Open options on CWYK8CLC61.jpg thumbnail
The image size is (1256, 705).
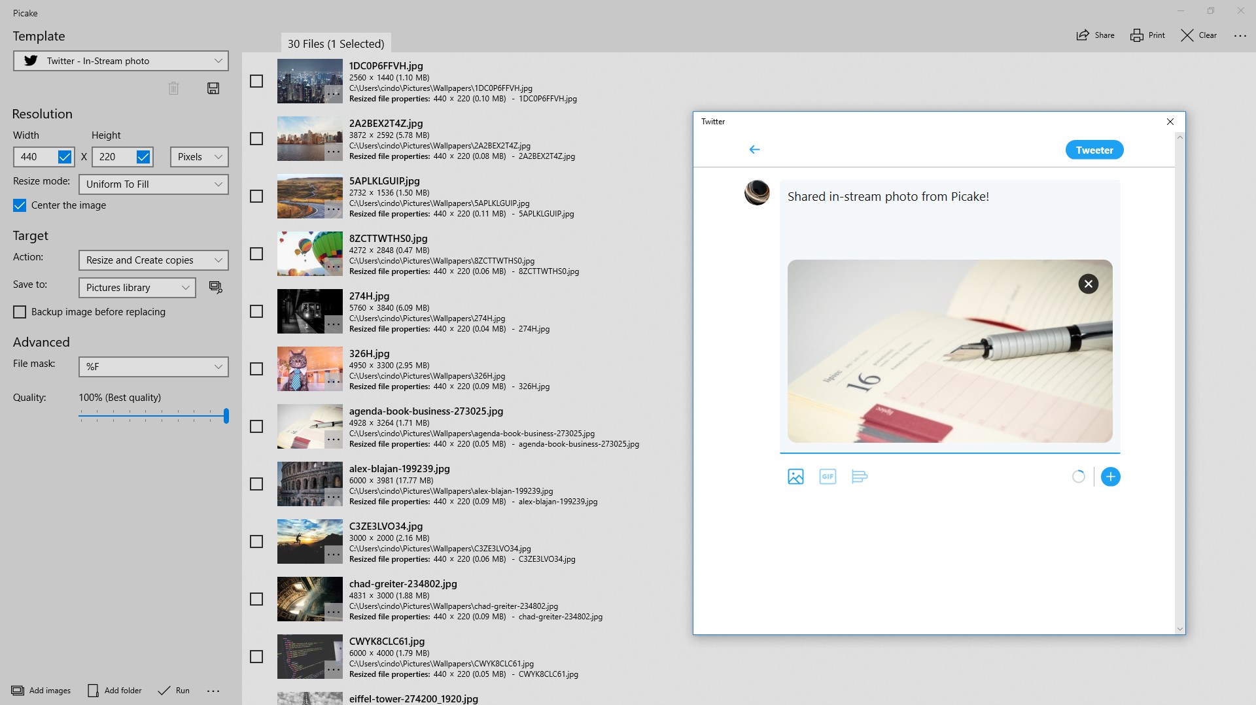coord(334,670)
